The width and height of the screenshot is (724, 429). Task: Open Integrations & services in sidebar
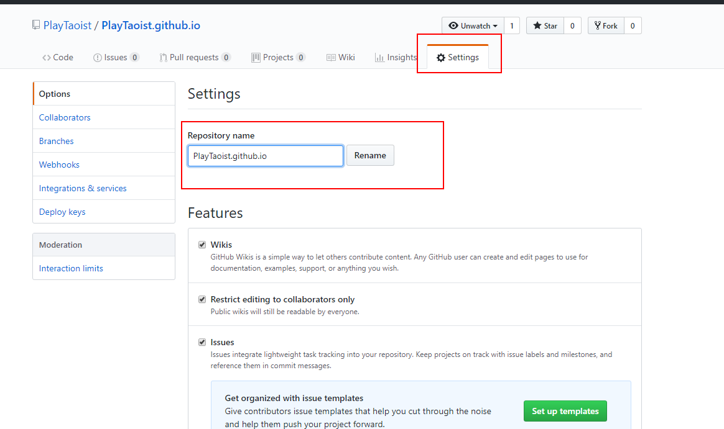pyautogui.click(x=104, y=188)
